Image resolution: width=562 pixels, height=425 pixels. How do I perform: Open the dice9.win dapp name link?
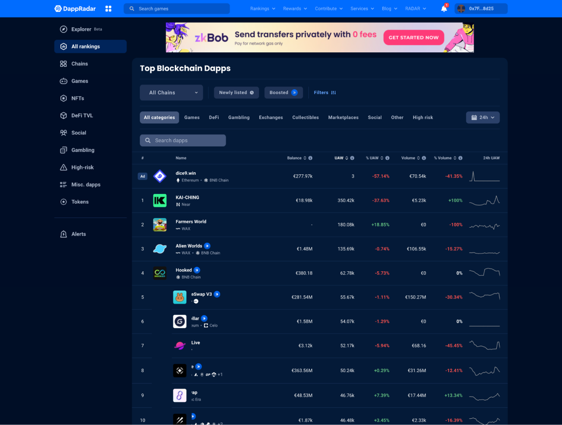tap(186, 173)
